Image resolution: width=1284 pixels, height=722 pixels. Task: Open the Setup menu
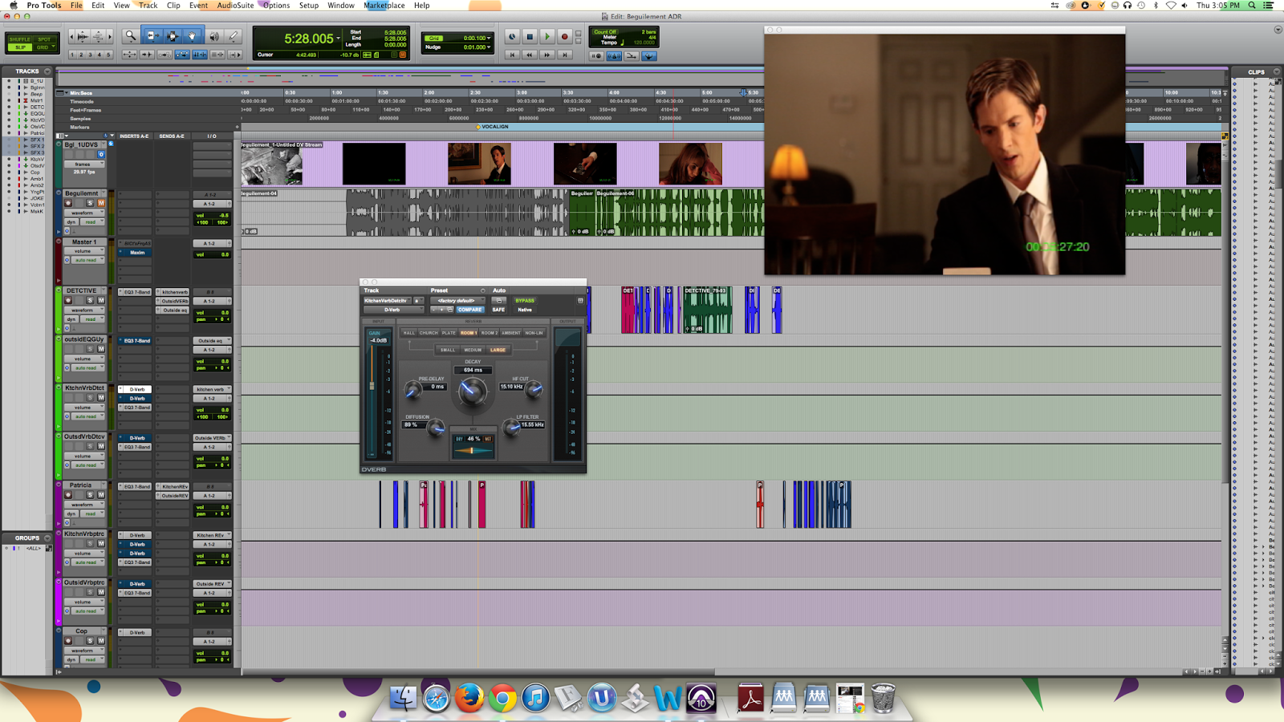pyautogui.click(x=308, y=6)
